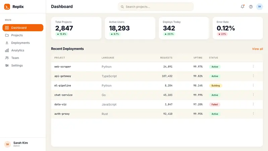Click the ml-pipeline project name

tap(63, 86)
